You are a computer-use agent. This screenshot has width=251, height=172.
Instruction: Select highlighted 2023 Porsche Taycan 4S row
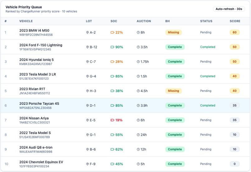pyautogui.click(x=125, y=106)
